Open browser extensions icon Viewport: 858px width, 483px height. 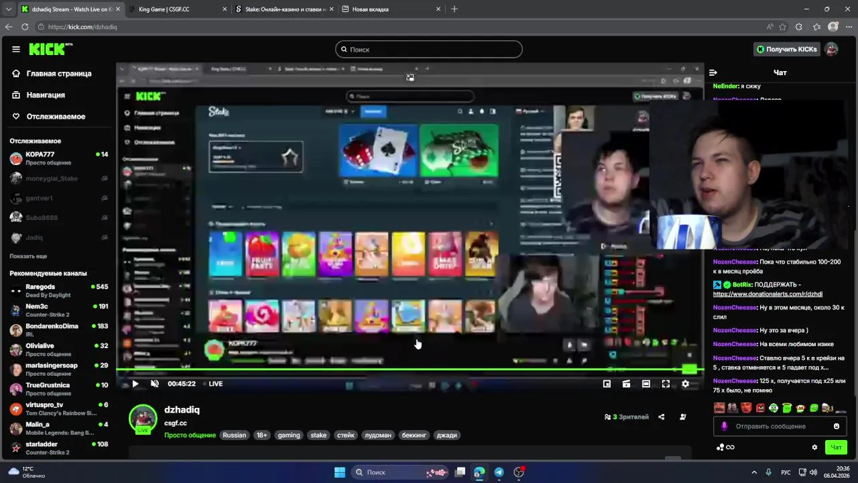click(799, 27)
